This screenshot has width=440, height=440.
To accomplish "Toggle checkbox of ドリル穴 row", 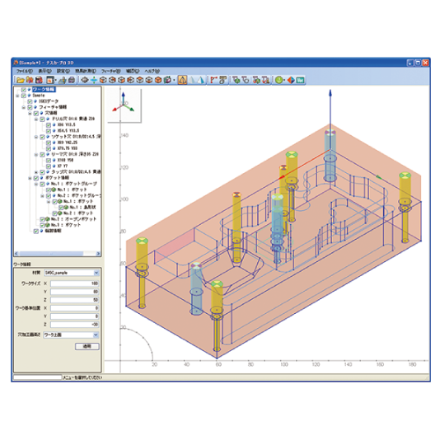I will [42, 119].
